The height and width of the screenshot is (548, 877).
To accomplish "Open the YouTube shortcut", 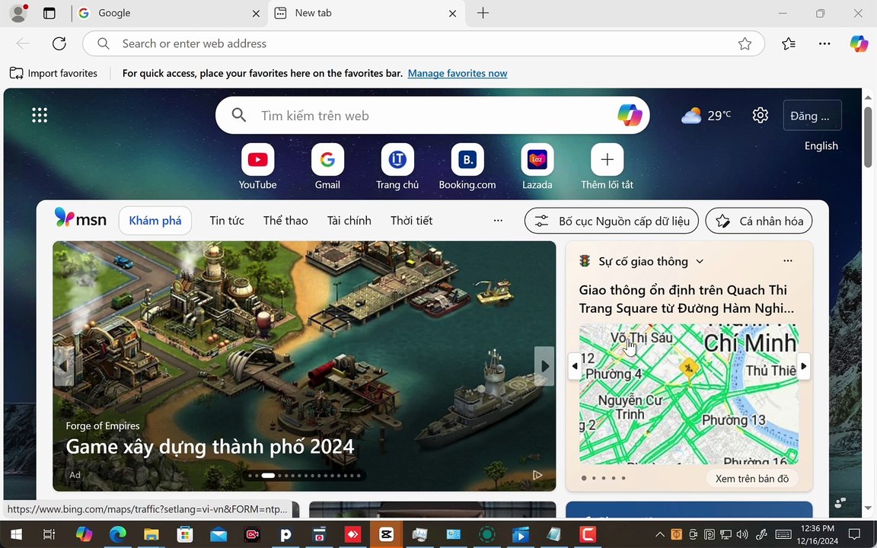I will (258, 167).
